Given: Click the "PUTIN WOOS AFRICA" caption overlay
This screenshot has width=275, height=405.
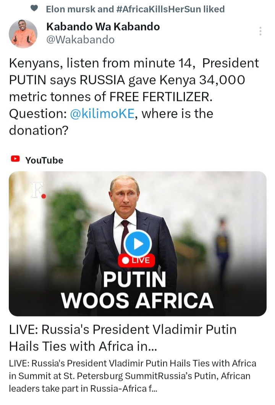Looking at the screenshot, I should (136, 290).
